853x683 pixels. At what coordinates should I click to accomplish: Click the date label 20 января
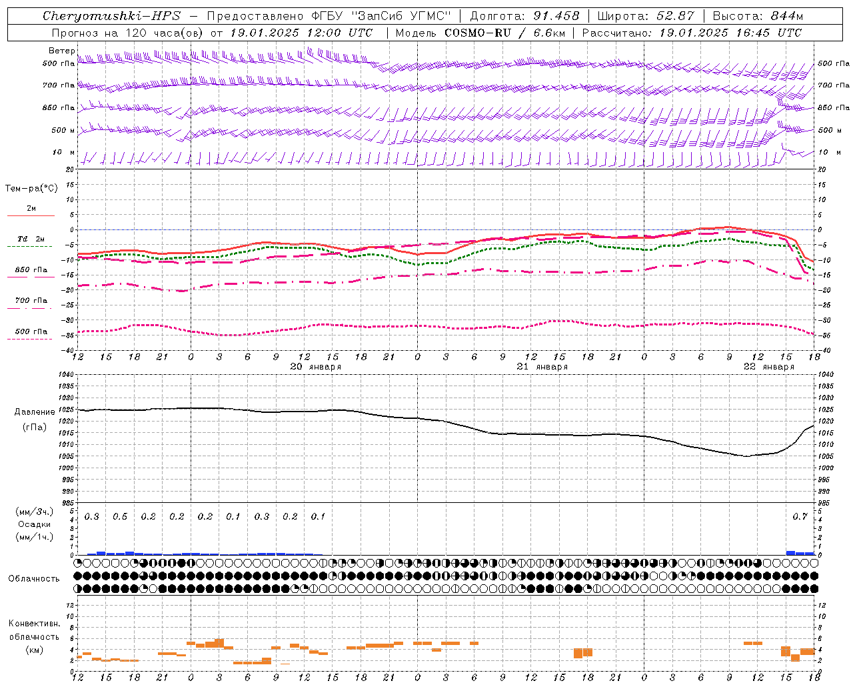click(x=316, y=367)
